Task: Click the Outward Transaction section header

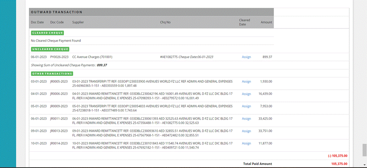Action: (x=56, y=12)
